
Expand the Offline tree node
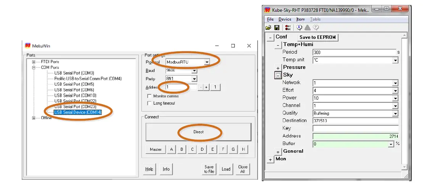coord(34,118)
